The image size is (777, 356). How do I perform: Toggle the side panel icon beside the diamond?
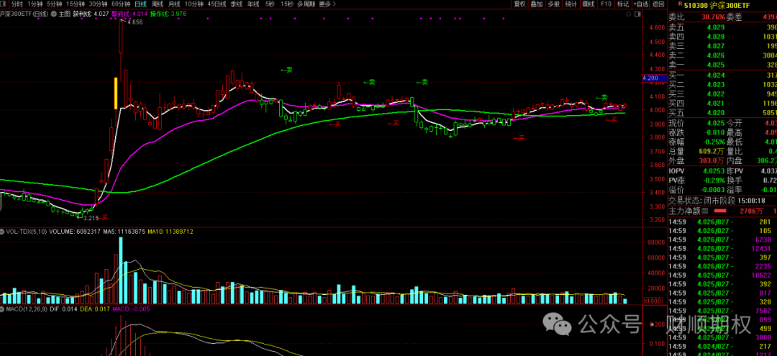[637, 14]
